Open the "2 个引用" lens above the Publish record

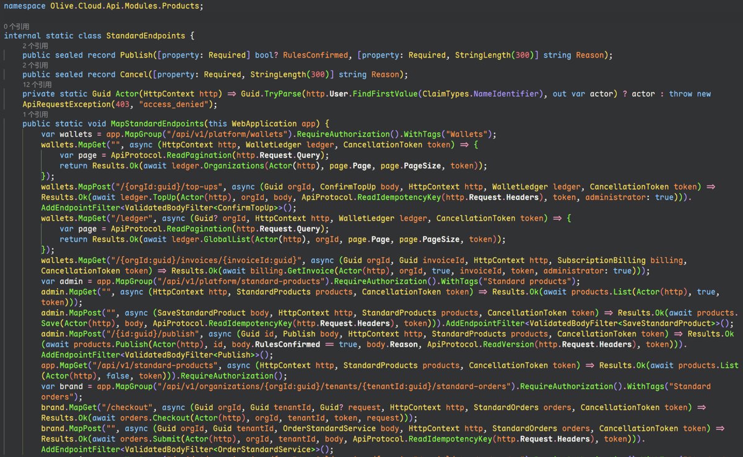coord(35,46)
